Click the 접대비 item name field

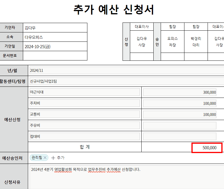[x=85, y=136]
